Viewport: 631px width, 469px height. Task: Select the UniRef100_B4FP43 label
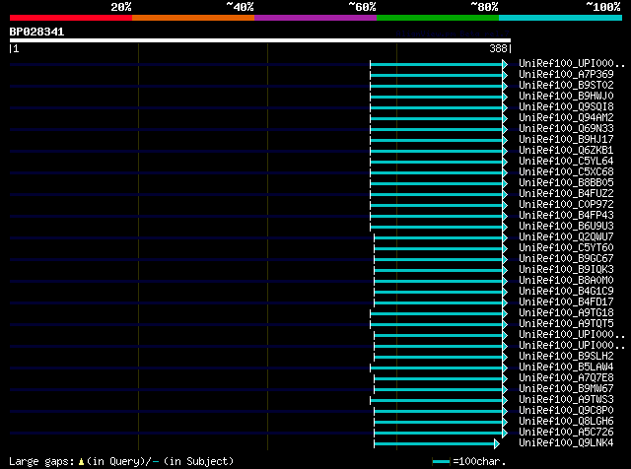pos(566,215)
